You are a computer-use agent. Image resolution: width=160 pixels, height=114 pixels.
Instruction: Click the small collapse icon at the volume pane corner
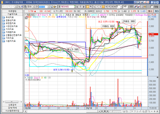pyautogui.click(x=157, y=77)
